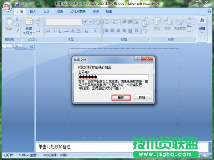Switch to the 插入 (Insert) tab
The image size is (214, 160).
click(33, 11)
